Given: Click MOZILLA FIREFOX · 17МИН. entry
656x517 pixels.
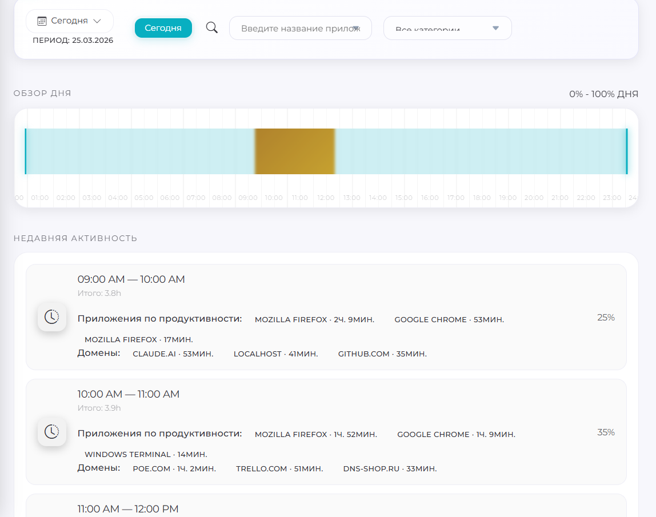Looking at the screenshot, I should pyautogui.click(x=138, y=340).
